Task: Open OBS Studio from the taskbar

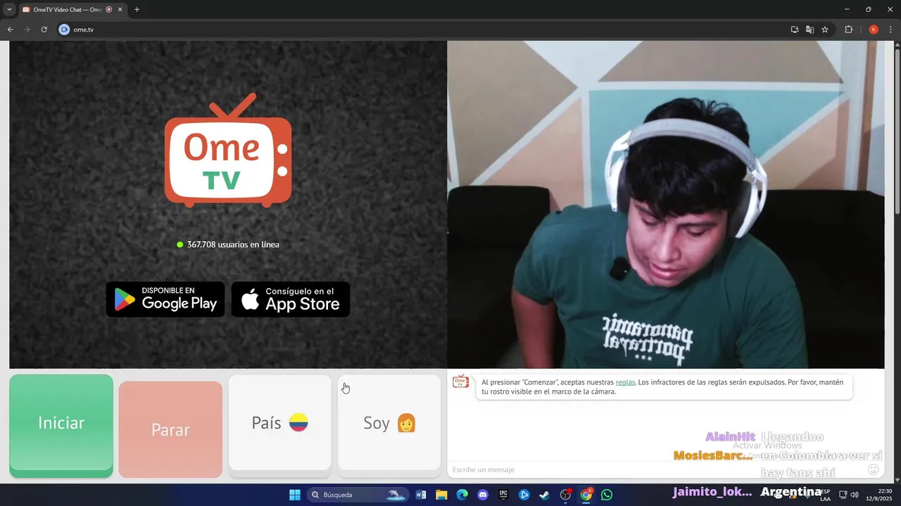Action: point(565,495)
